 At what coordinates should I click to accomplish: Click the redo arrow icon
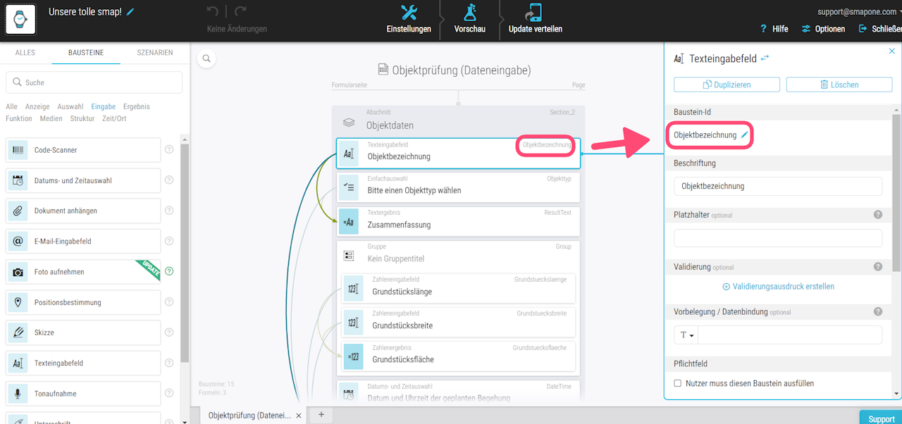coord(240,11)
